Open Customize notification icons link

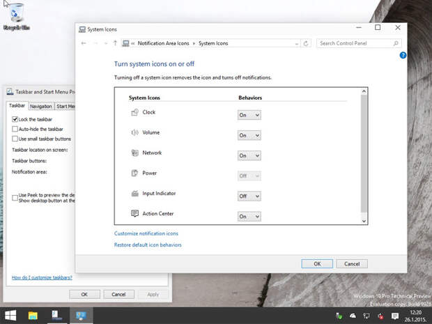146,233
